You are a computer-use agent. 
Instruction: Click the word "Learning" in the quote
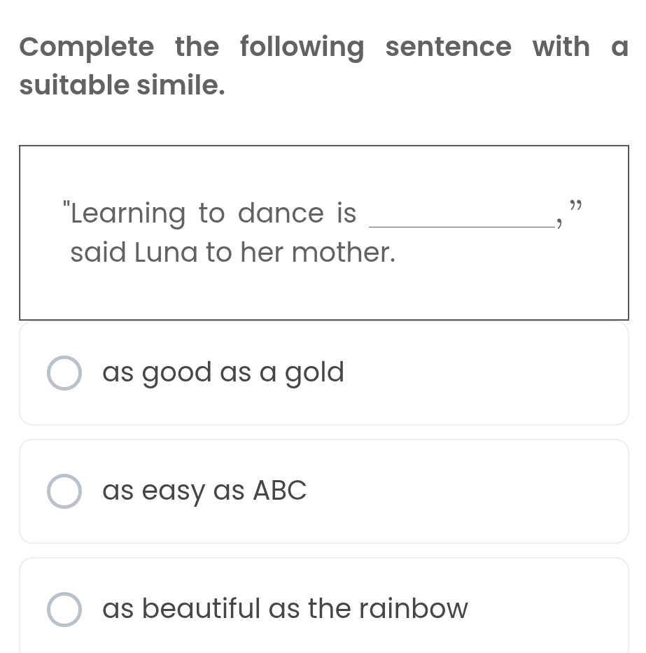128,214
